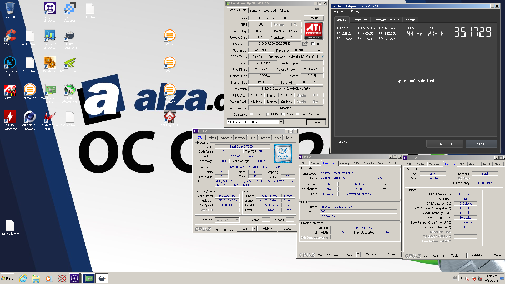
Task: Switch to Caches tab in CPU-Z CPU window
Action: pos(211,138)
